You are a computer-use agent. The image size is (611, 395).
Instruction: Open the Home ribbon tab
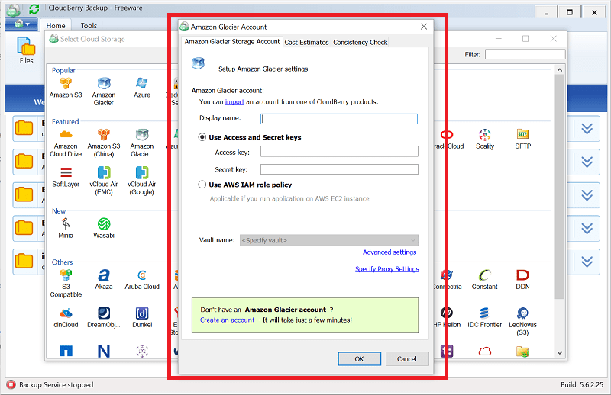[x=56, y=25]
